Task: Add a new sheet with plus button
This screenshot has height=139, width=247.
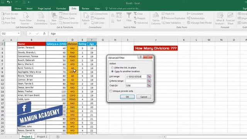Action: tap(58, 137)
